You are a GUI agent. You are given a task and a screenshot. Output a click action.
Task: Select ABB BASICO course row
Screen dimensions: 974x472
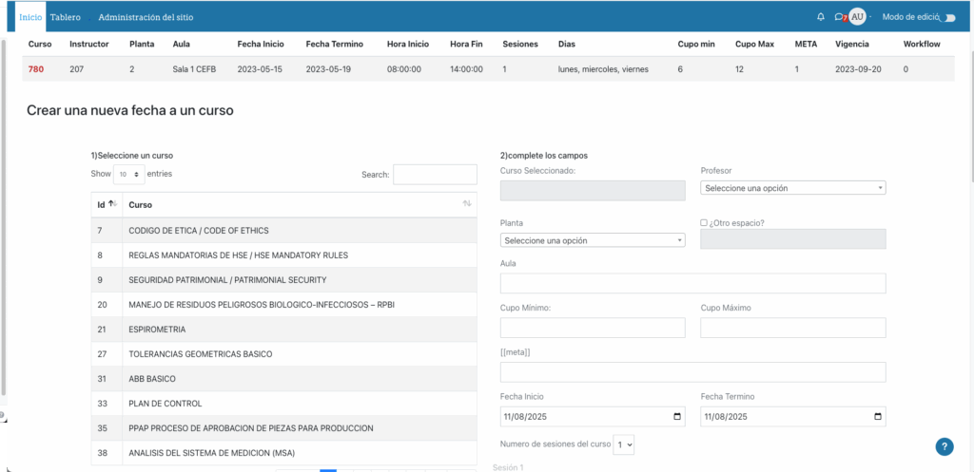(283, 378)
